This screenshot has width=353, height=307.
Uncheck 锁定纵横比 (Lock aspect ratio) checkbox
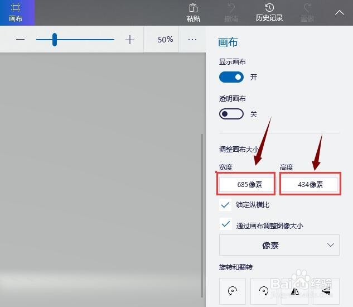[x=225, y=205]
